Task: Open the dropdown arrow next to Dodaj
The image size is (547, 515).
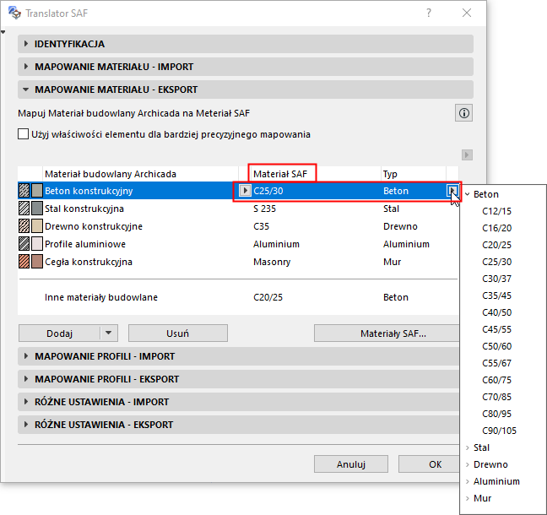Action: tap(109, 333)
